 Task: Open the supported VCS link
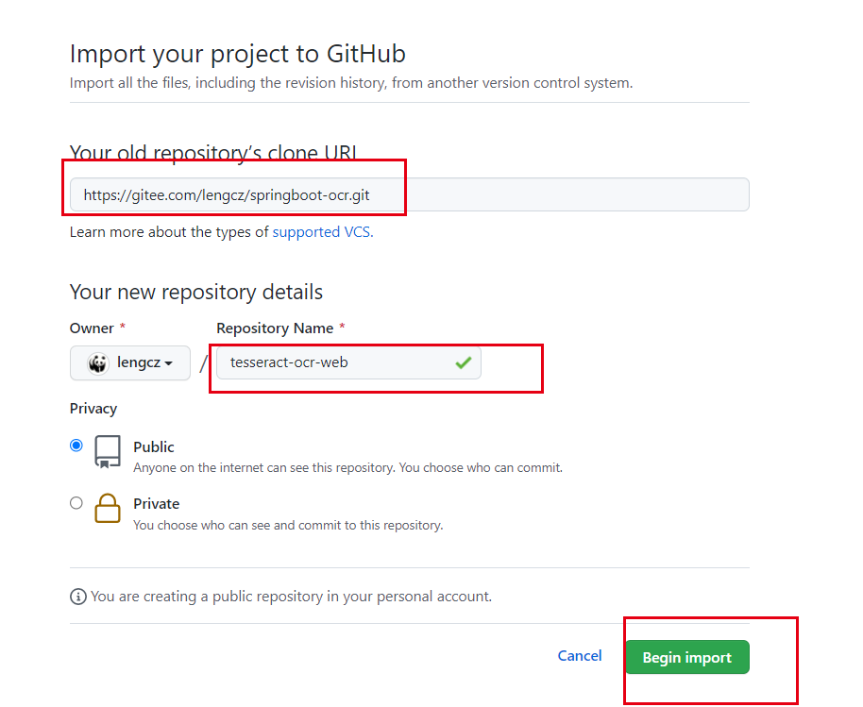point(323,232)
